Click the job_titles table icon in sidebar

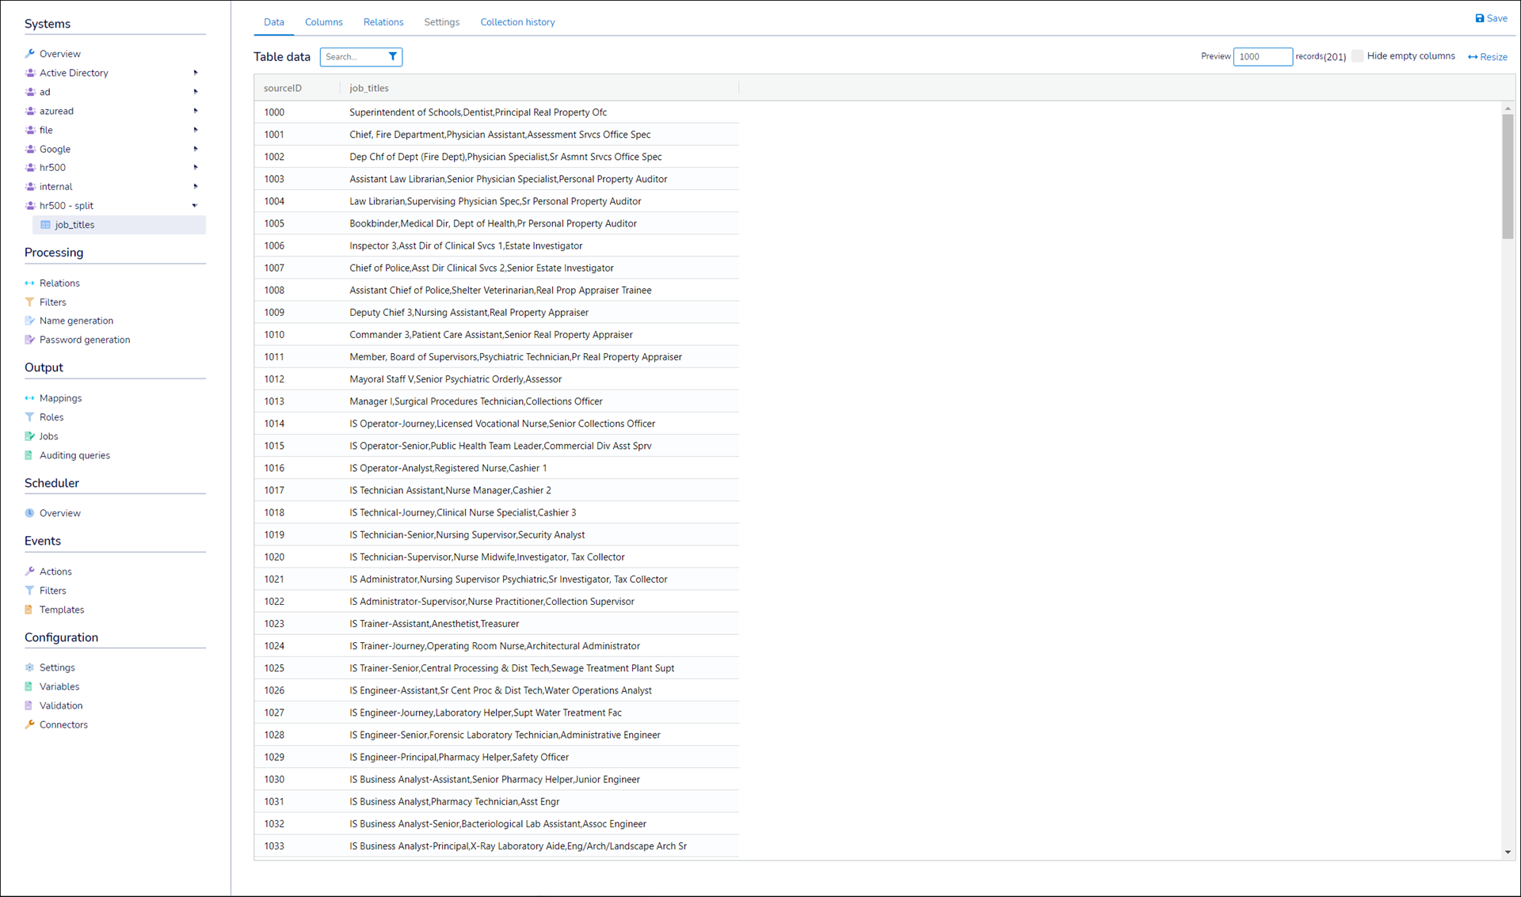[45, 225]
